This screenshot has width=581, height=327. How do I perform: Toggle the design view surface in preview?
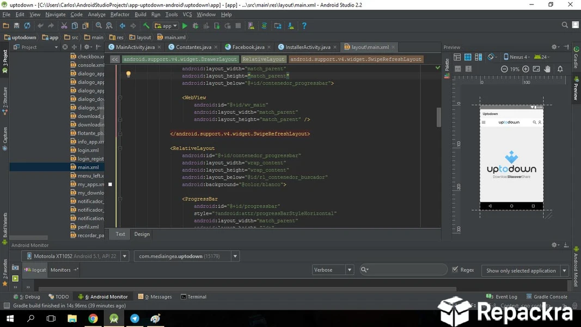pos(457,57)
